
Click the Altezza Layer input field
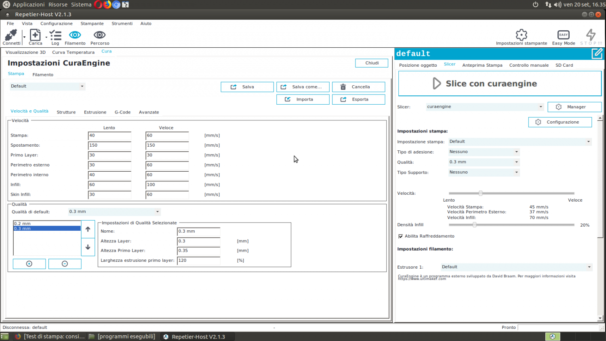pos(199,241)
